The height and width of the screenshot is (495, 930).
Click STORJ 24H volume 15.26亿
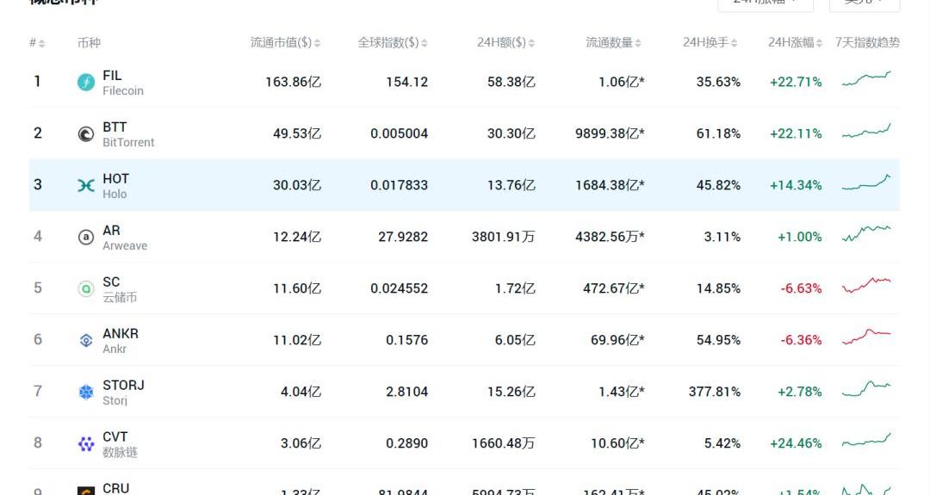click(x=512, y=392)
